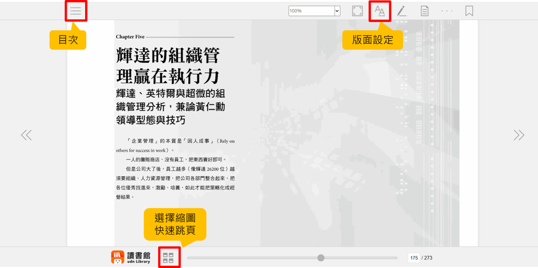538x268 pixels.
Task: Open the table of contents list icon
Action: [x=76, y=11]
